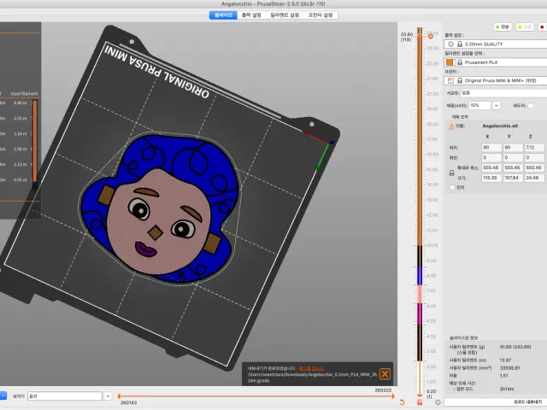Click the 33595.81 filament volume value
Viewport: 547px width, 410px height.
(x=509, y=368)
